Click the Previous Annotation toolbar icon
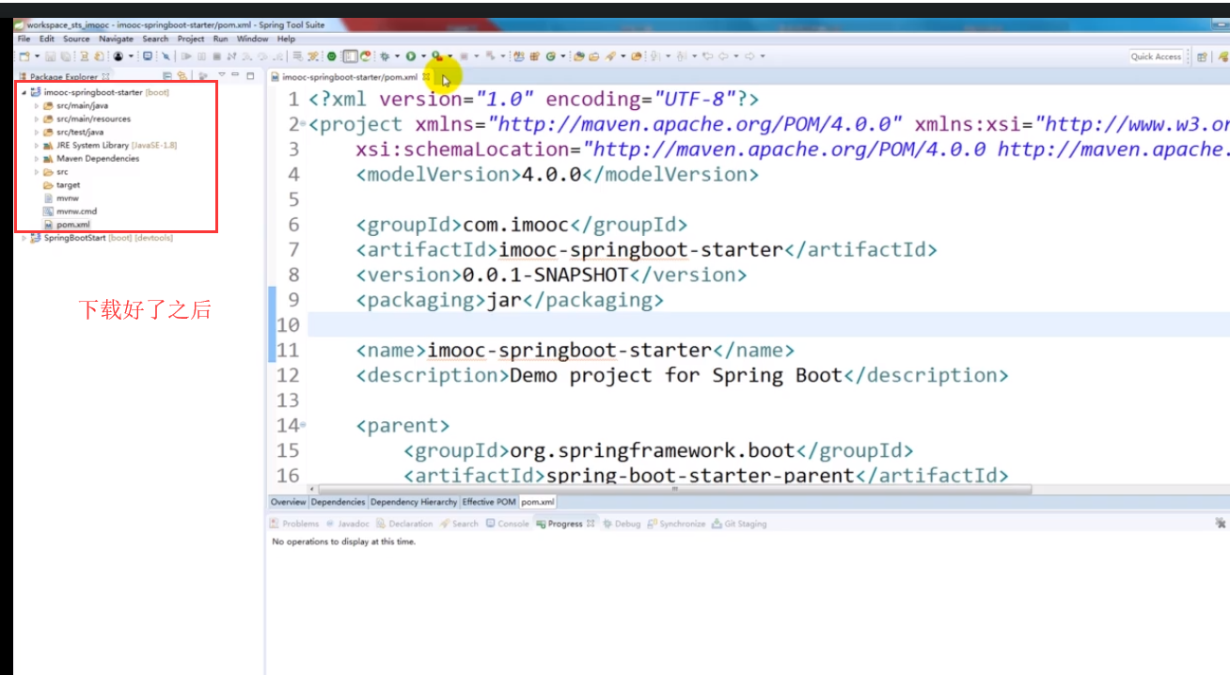Viewport: 1230px width, 675px height. click(681, 56)
